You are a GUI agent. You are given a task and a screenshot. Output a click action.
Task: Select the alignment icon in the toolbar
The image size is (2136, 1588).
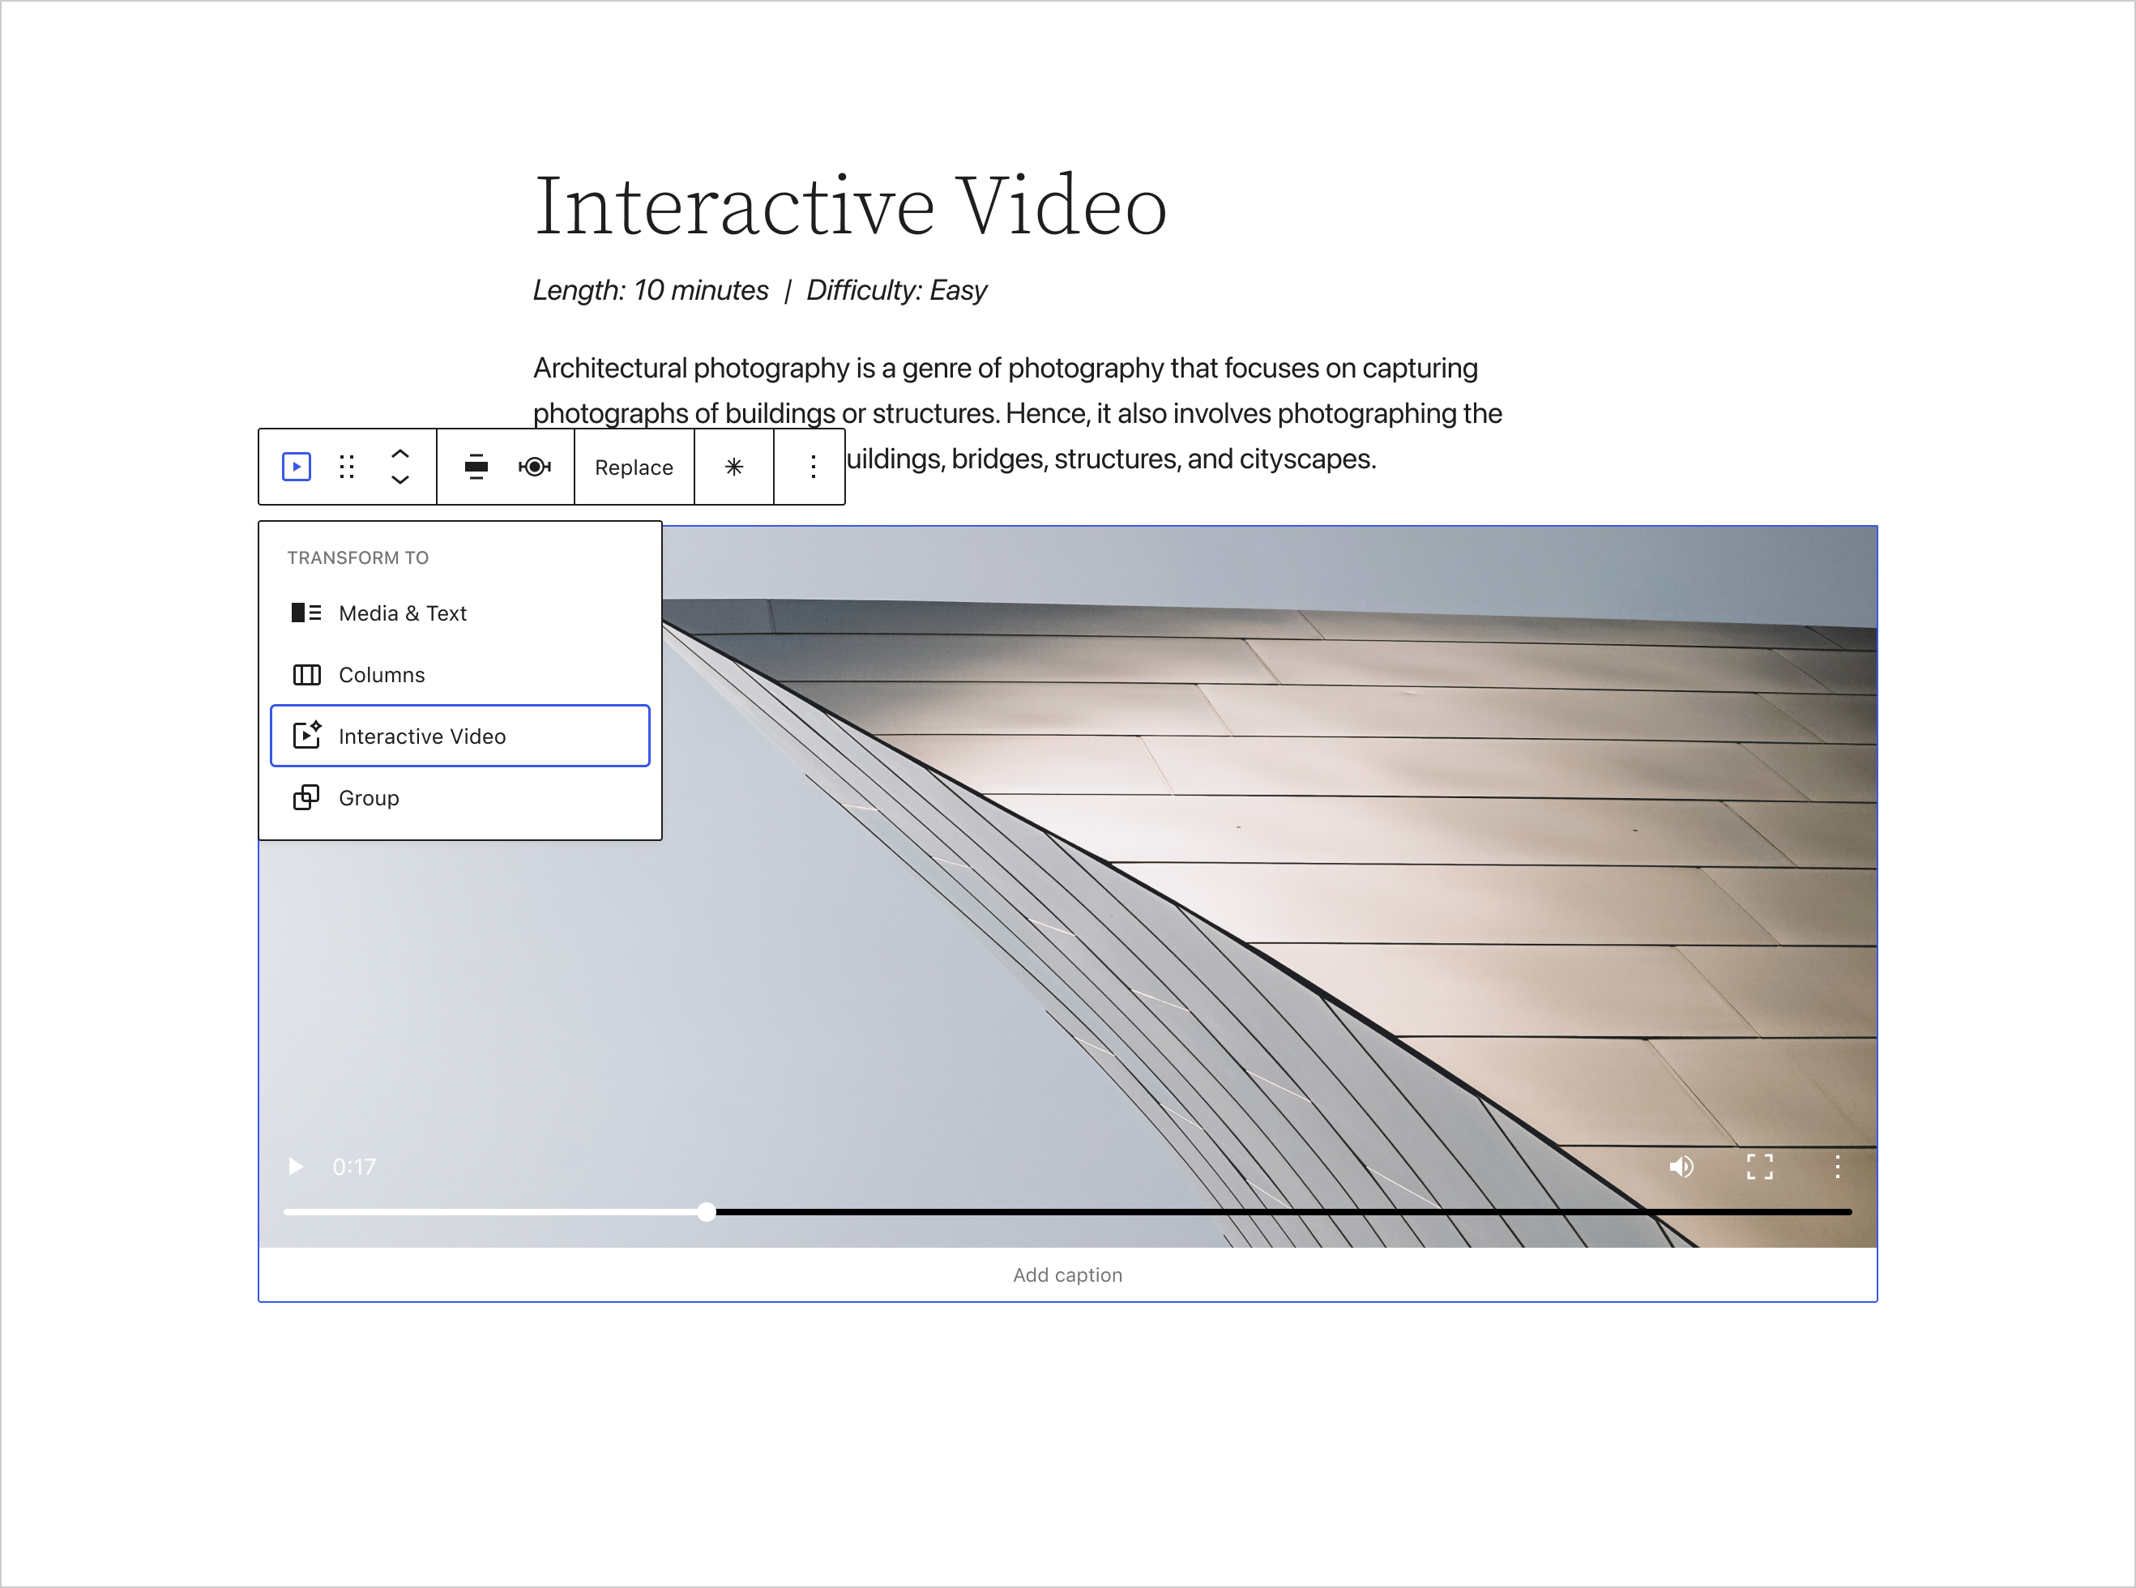[x=476, y=467]
